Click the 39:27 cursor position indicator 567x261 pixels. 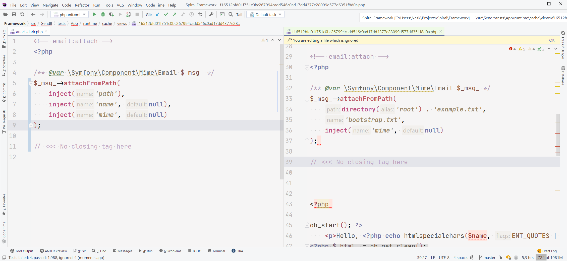coord(422,257)
